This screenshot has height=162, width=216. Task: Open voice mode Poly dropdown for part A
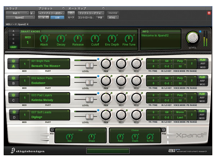tap(180, 61)
